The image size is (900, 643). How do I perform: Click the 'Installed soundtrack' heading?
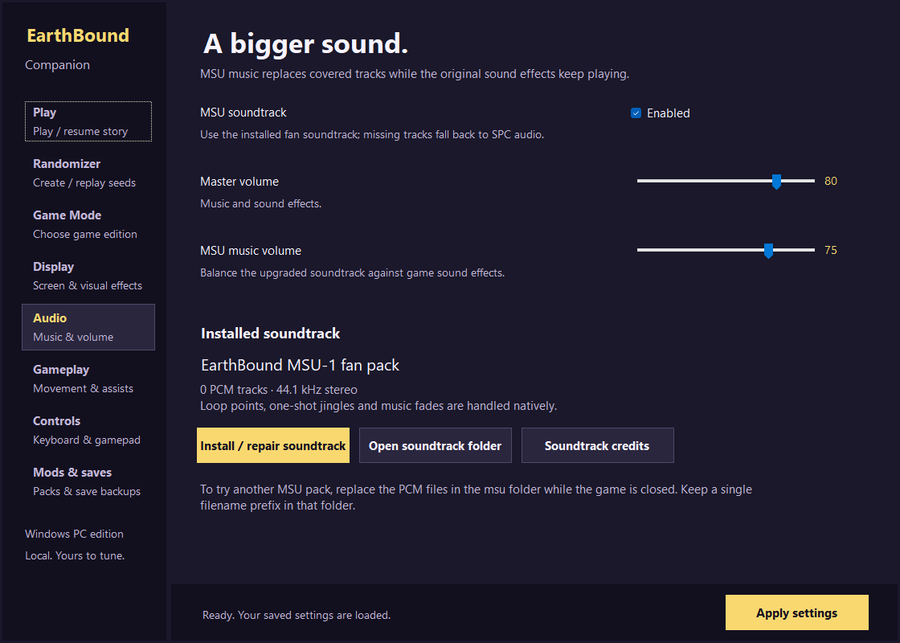(x=270, y=334)
